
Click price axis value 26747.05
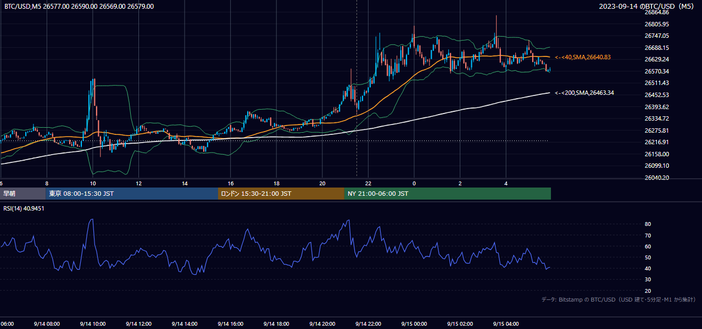tap(656, 36)
